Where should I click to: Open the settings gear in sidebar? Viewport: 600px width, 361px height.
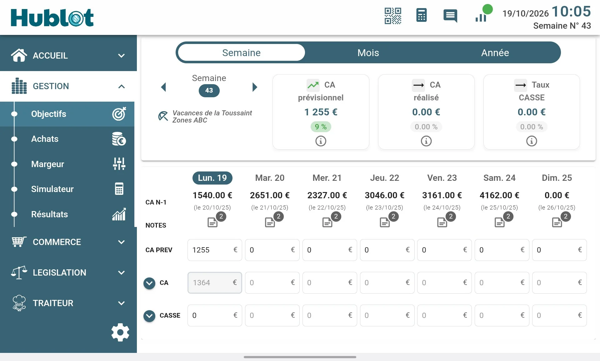click(x=120, y=332)
